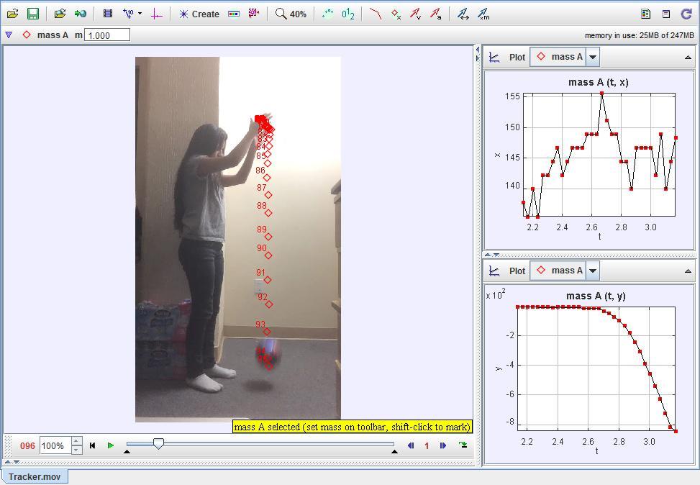Reset video to the start frame

click(x=92, y=445)
